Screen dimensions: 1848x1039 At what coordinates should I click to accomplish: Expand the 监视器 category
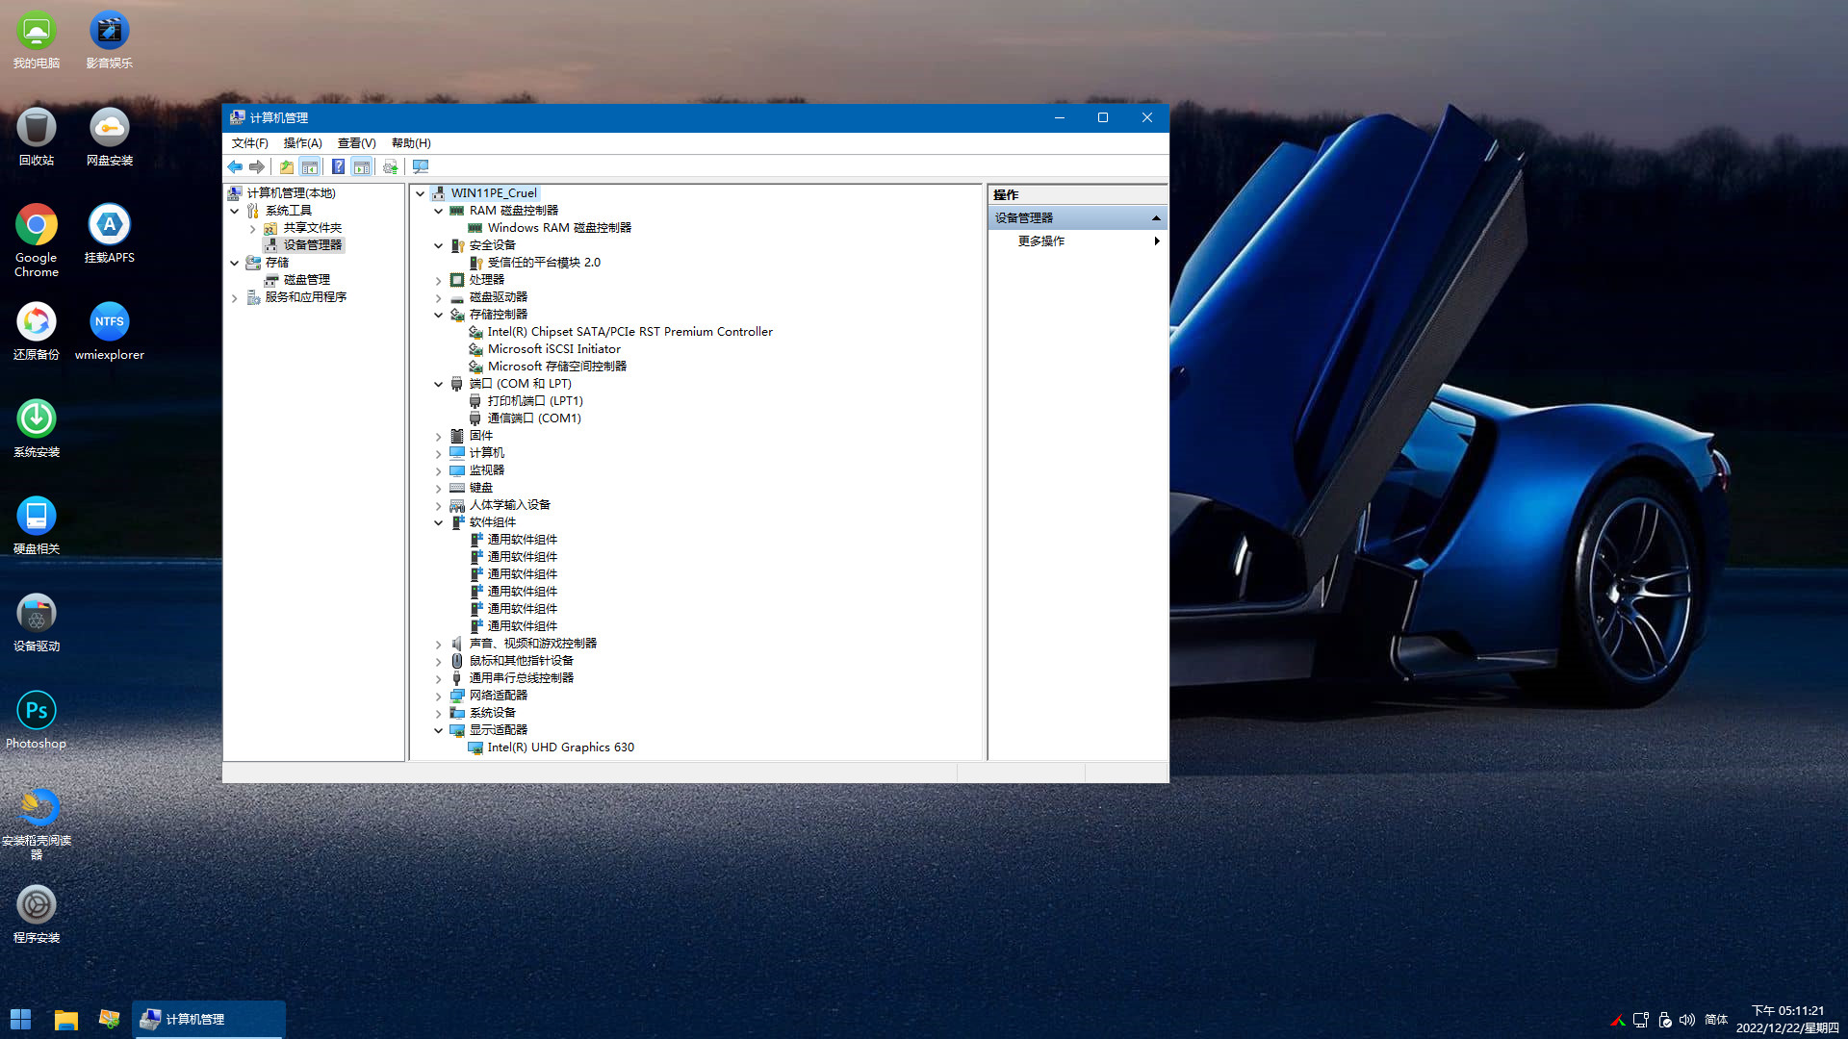[439, 470]
